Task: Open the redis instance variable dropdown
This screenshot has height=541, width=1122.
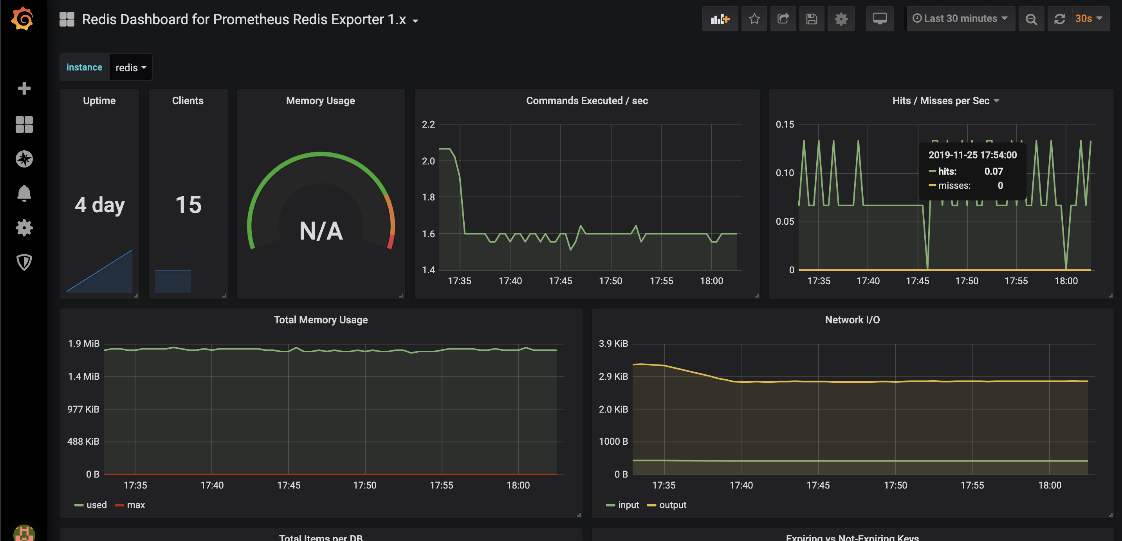Action: pos(131,67)
